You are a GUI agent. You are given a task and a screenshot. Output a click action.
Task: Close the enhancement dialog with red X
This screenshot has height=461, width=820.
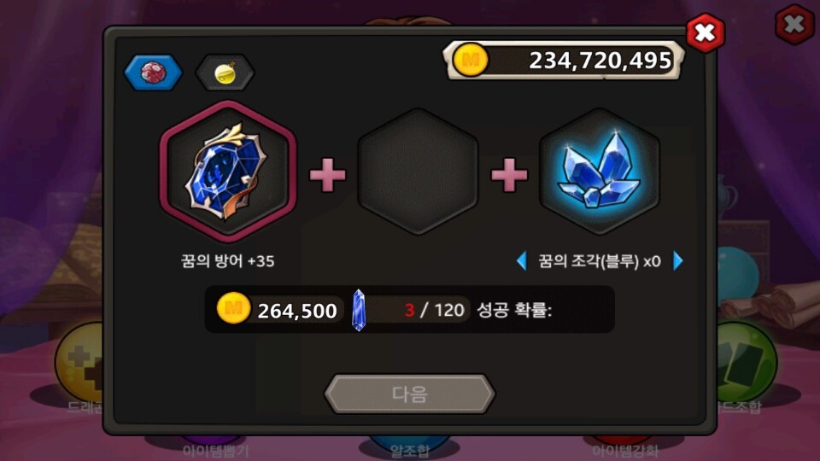coord(705,33)
